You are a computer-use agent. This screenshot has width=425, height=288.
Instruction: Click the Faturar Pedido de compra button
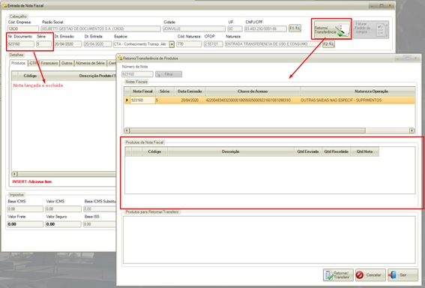[x=371, y=29]
